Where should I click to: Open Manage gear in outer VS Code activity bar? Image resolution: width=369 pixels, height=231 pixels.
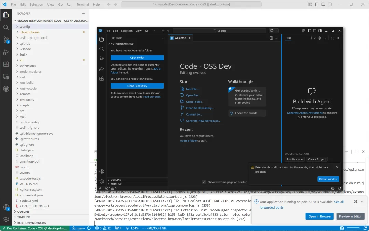[6, 219]
